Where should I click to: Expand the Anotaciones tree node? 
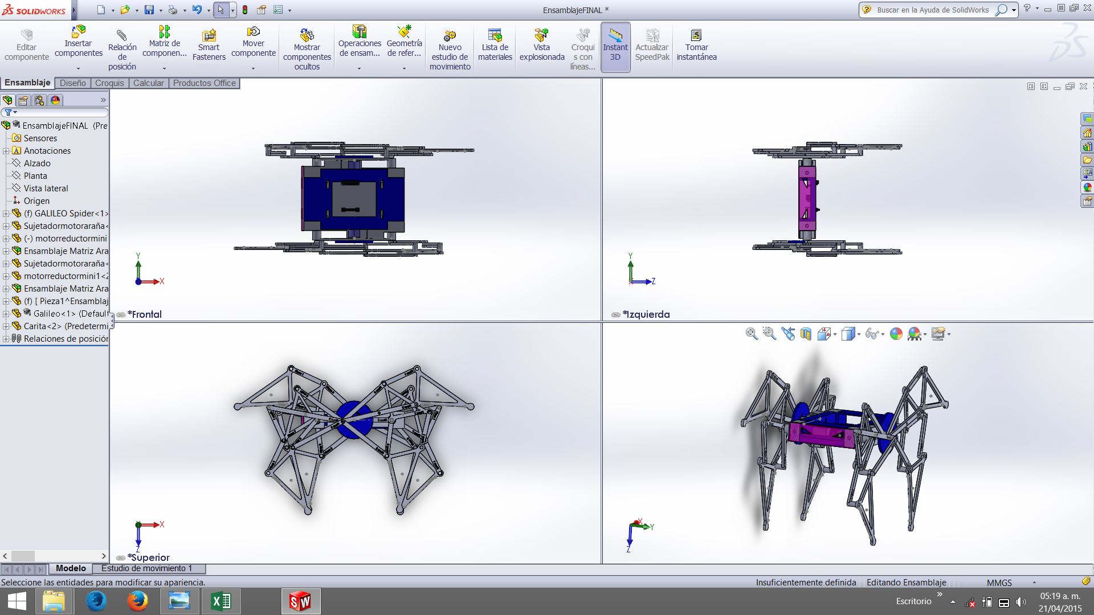pyautogui.click(x=6, y=151)
